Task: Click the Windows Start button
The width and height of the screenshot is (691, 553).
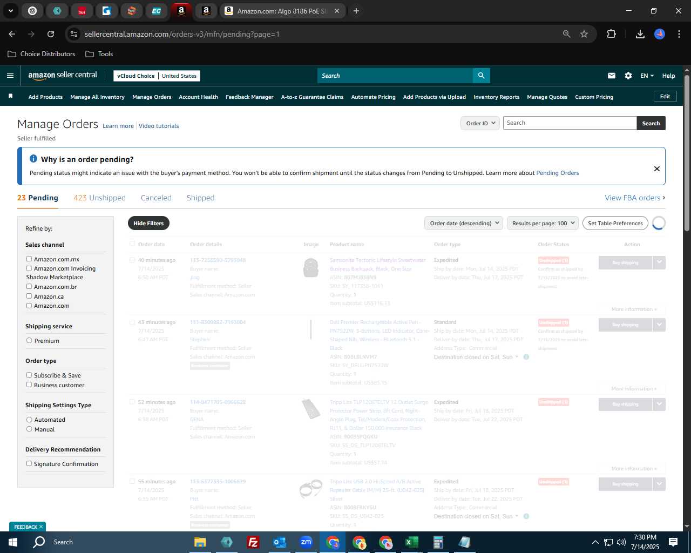Action: tap(13, 542)
